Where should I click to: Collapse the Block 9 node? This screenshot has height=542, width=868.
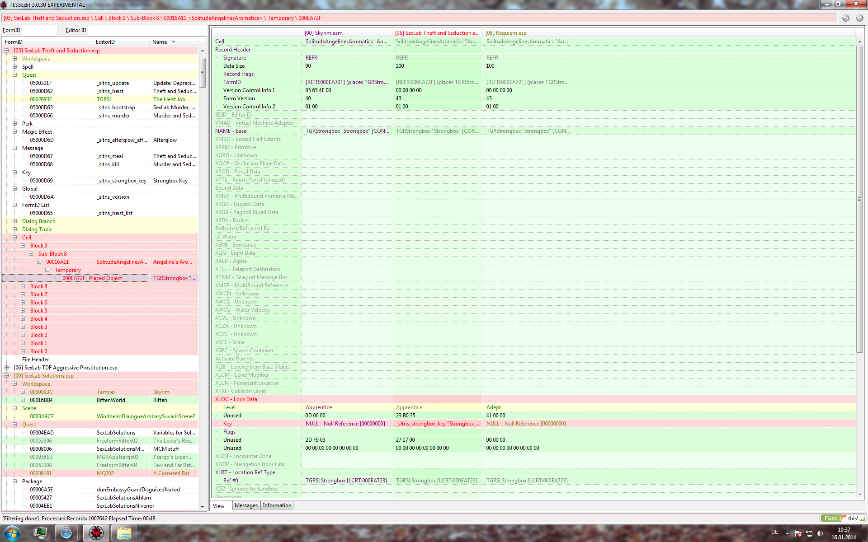click(x=23, y=246)
